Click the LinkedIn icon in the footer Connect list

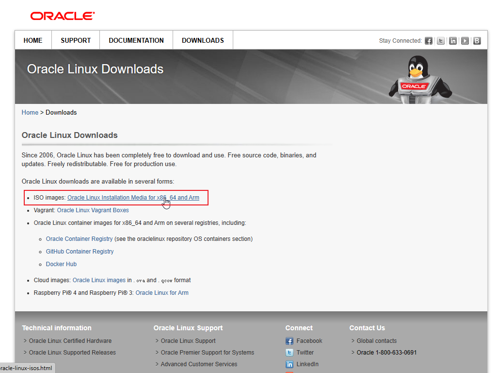pos(289,364)
